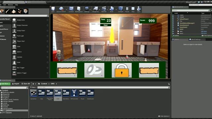Open the Build options dropdown arrow
Image resolution: width=212 pixels, height=119 pixels.
click(x=116, y=10)
